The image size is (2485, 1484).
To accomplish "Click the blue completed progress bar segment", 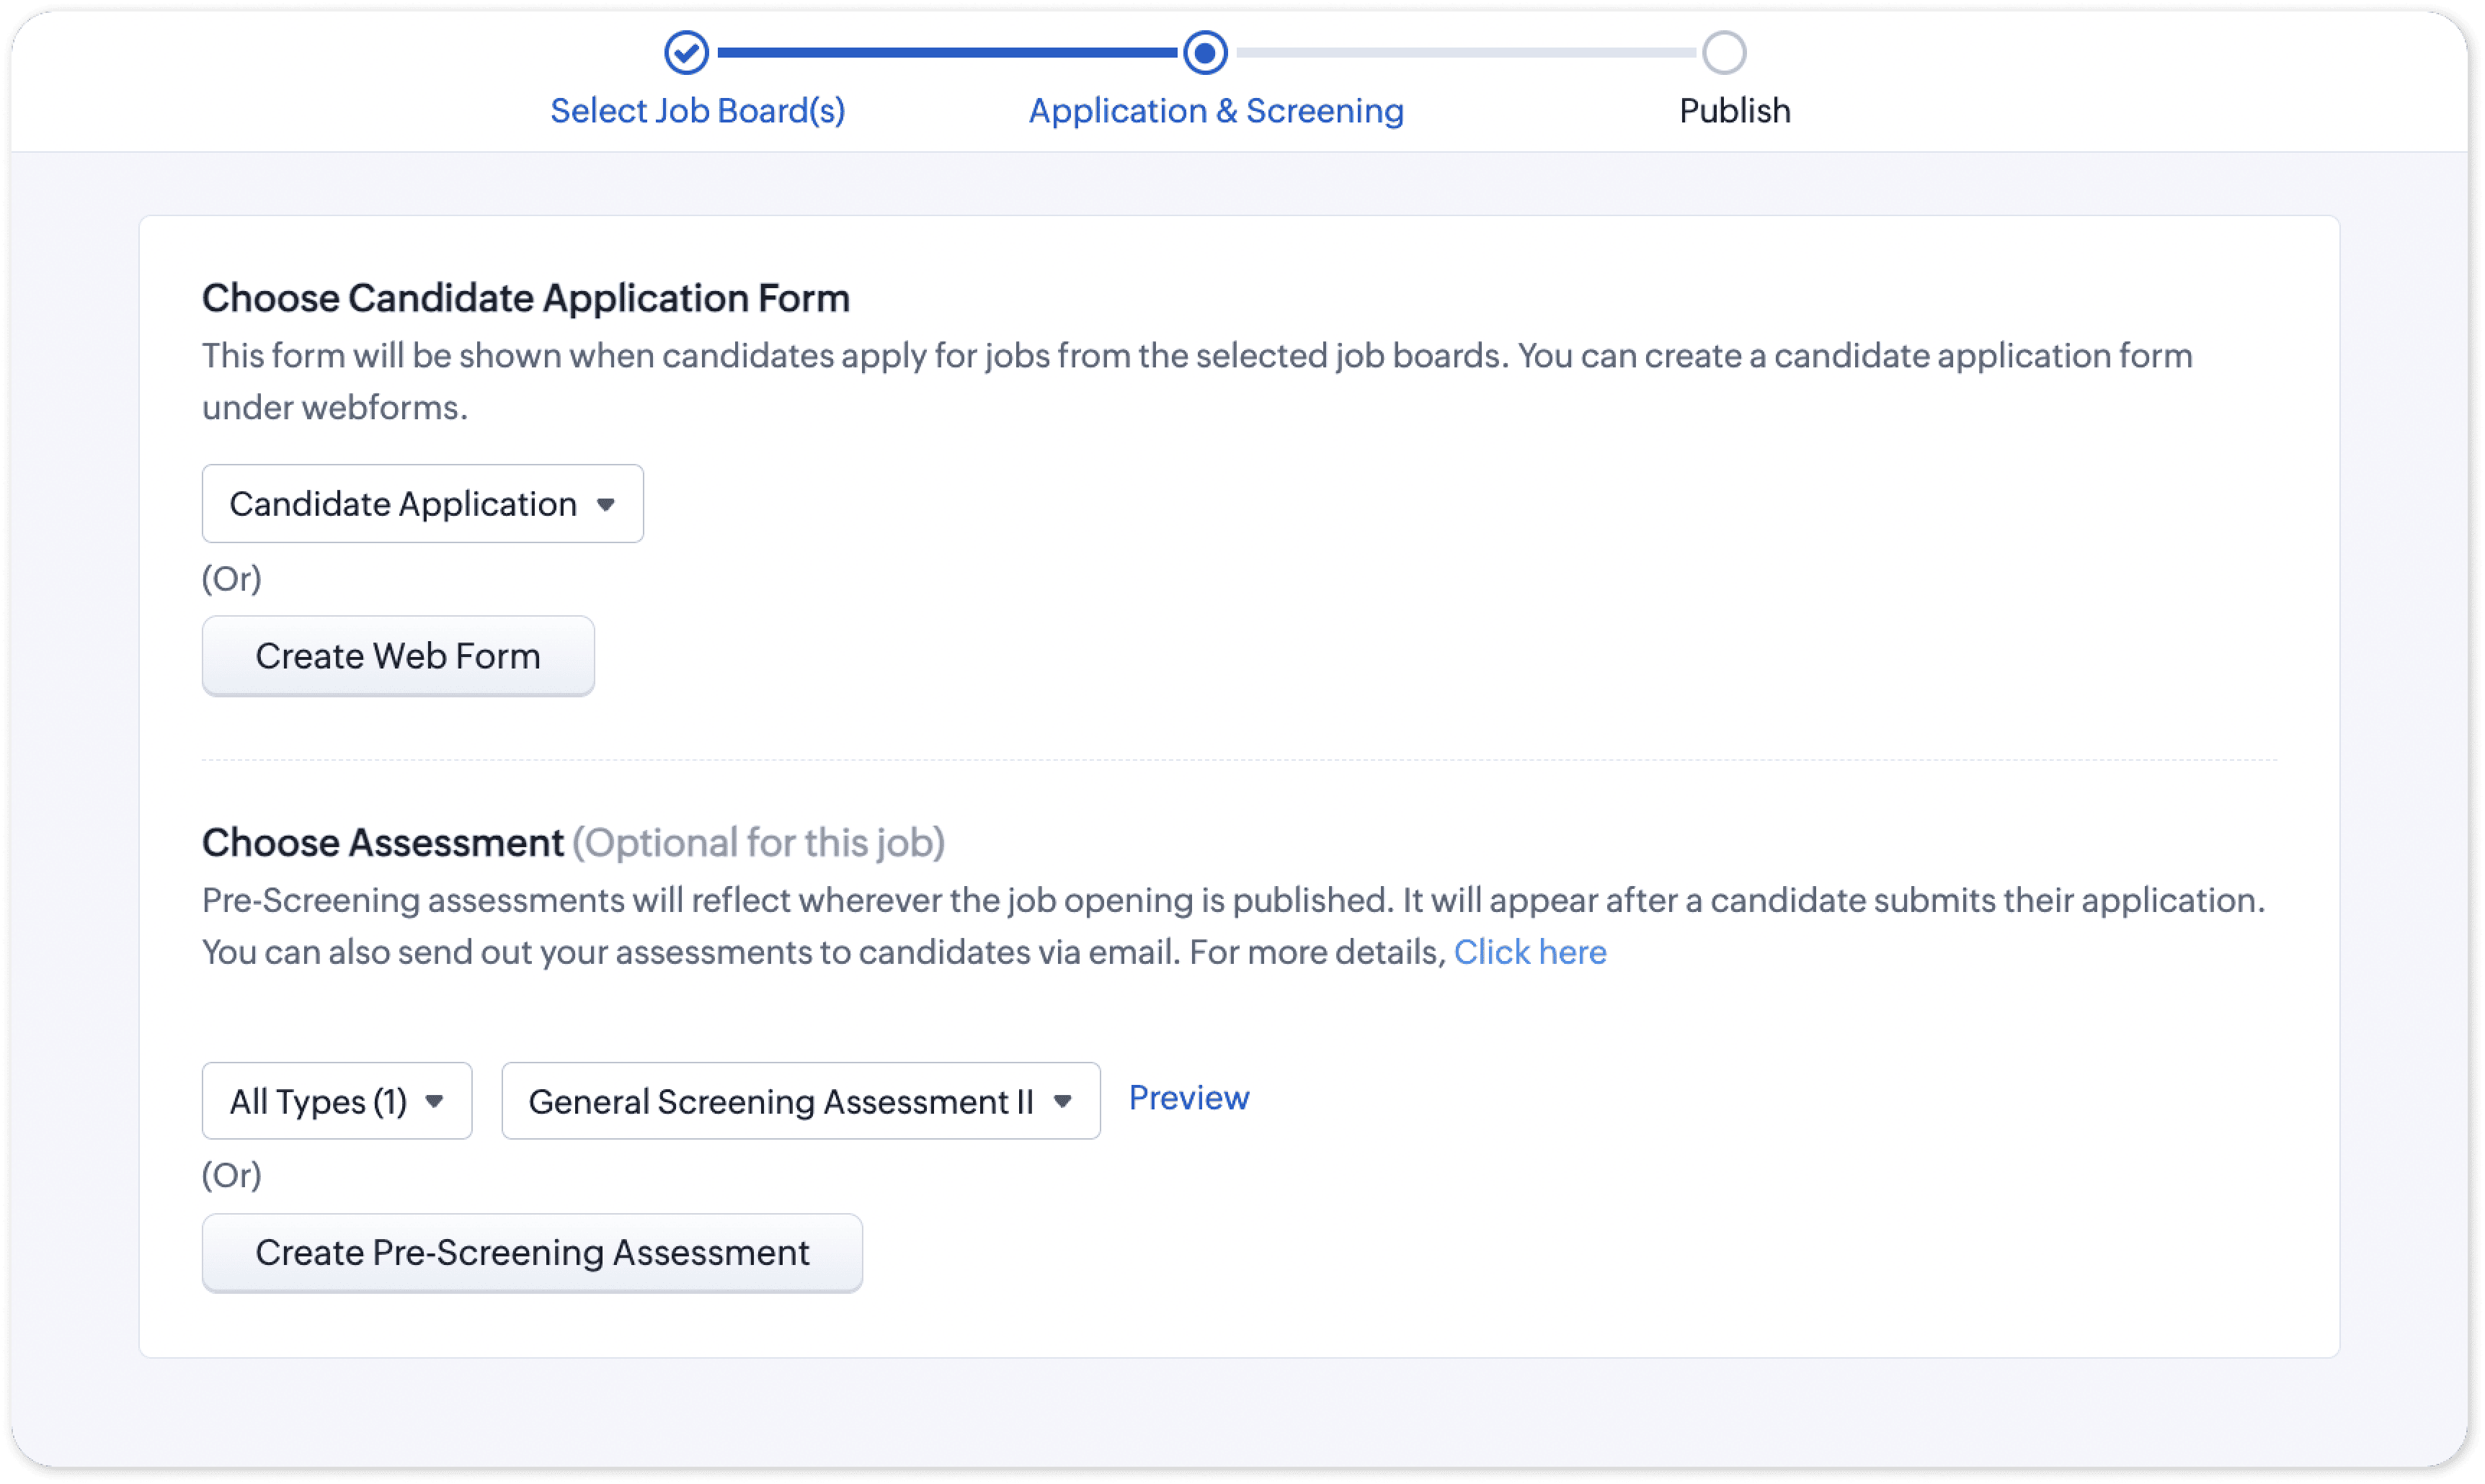I will pos(946,53).
